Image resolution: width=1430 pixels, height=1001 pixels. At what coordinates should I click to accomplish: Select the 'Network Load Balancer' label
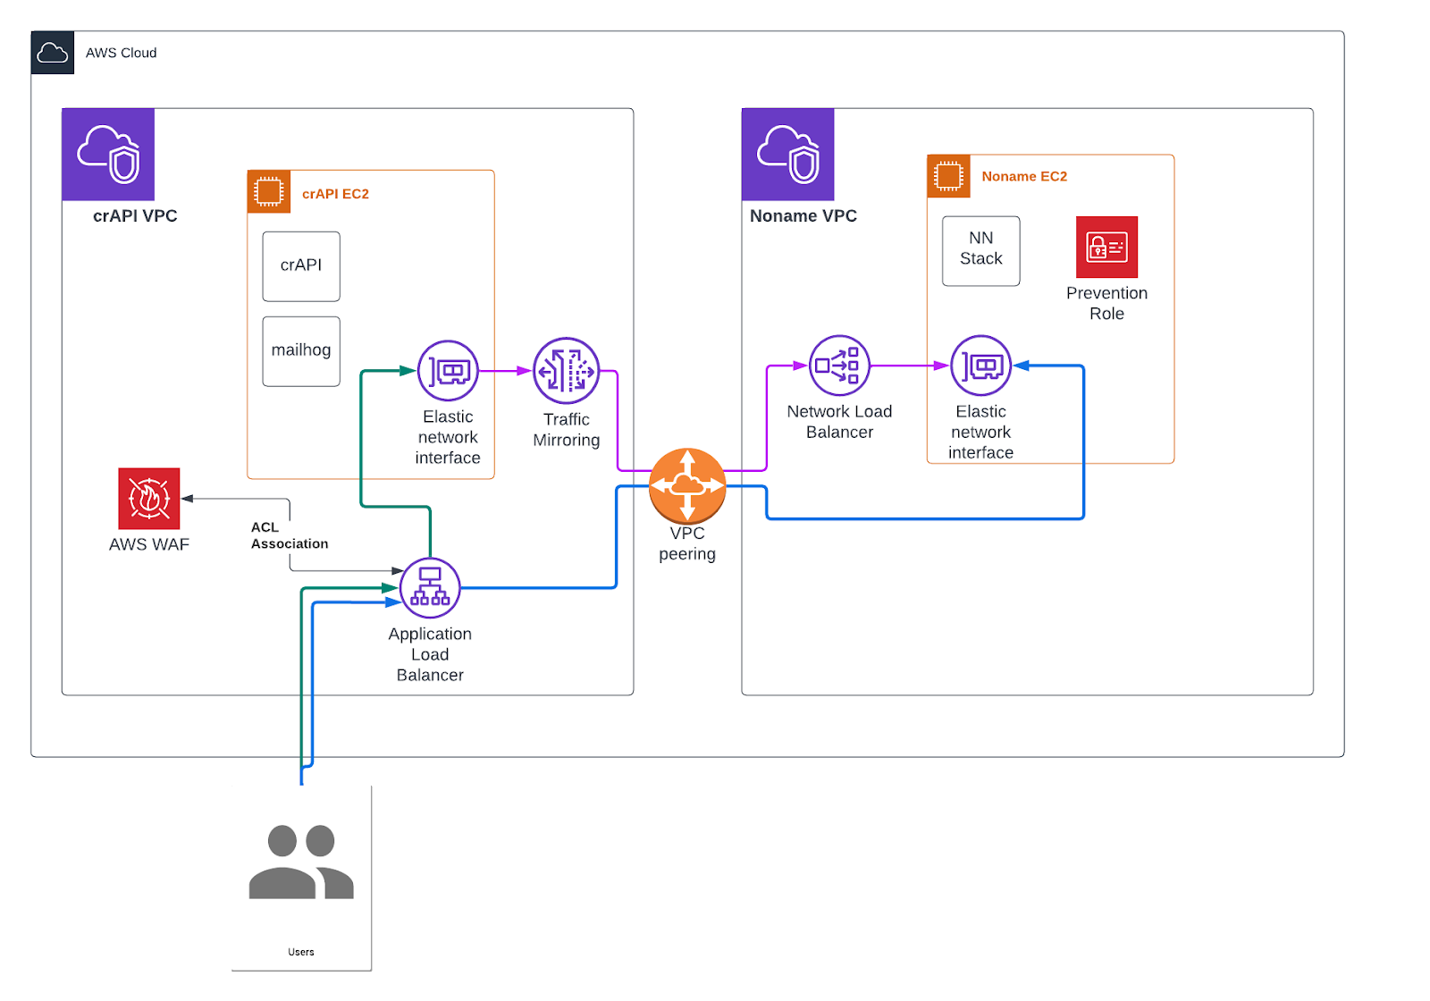click(x=839, y=422)
